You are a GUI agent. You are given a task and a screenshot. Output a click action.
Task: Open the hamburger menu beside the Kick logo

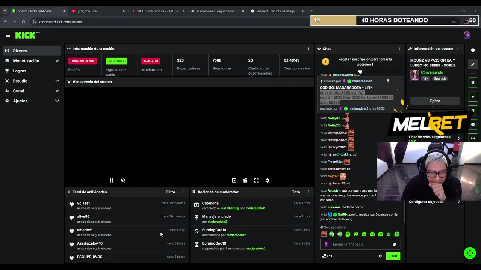coord(8,35)
